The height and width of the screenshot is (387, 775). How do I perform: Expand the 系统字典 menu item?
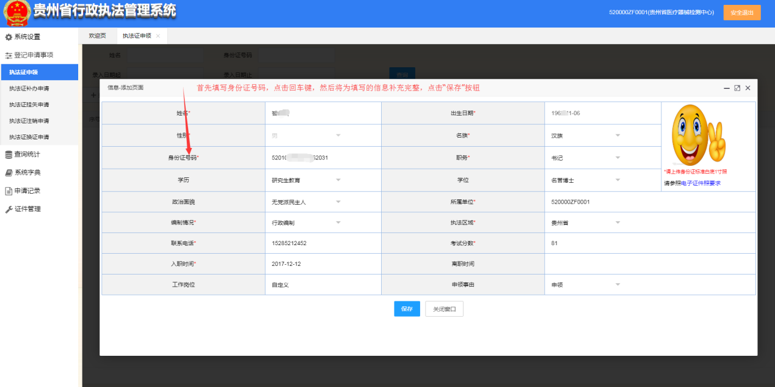(x=39, y=173)
